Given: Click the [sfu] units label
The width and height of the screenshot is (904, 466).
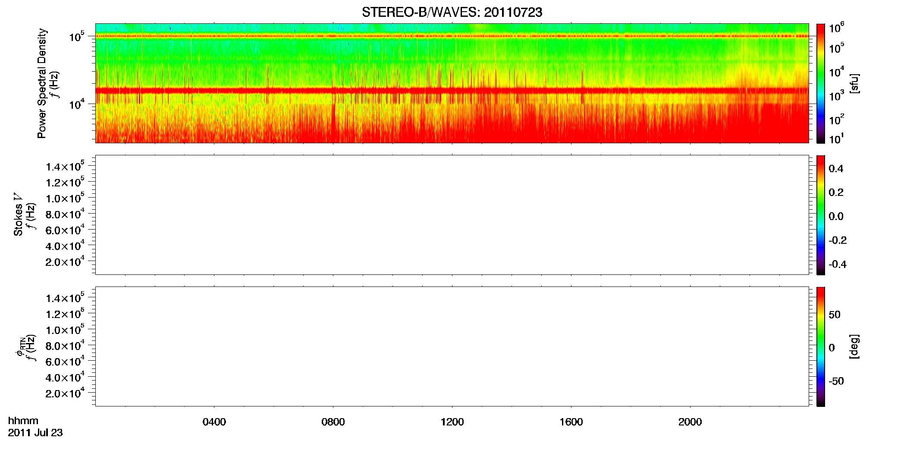Looking at the screenshot, I should 854,83.
